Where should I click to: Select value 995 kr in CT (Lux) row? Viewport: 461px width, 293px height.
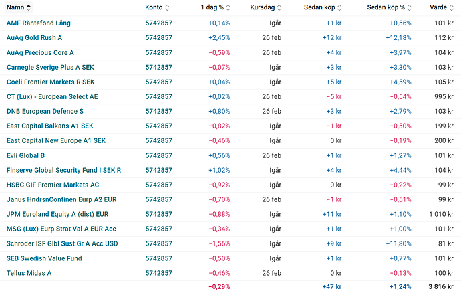tap(444, 96)
